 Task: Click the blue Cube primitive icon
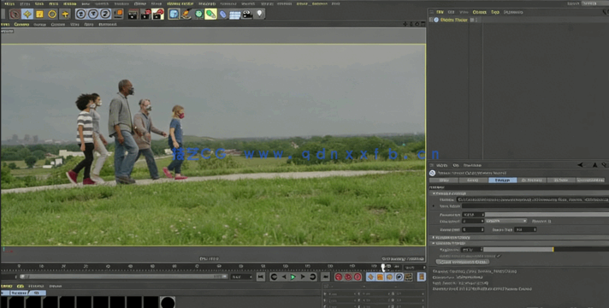174,15
